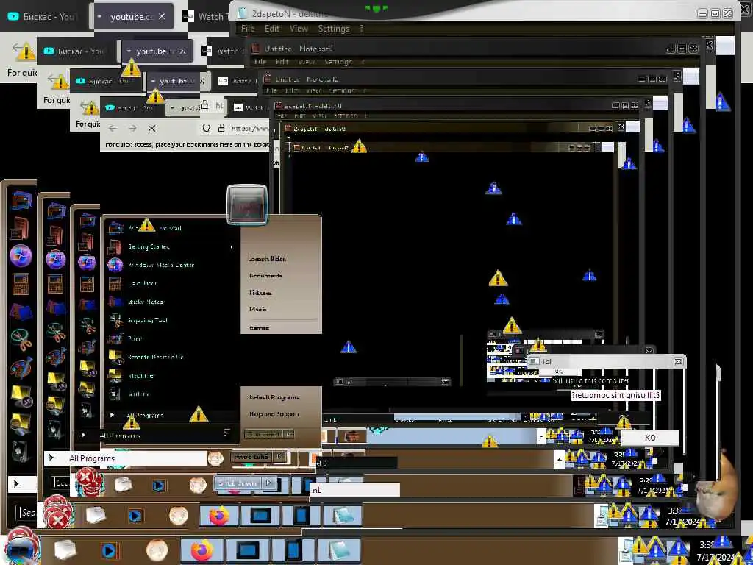Click the user account picture above Start menu
Viewport: 753px width, 565px height.
click(x=247, y=205)
